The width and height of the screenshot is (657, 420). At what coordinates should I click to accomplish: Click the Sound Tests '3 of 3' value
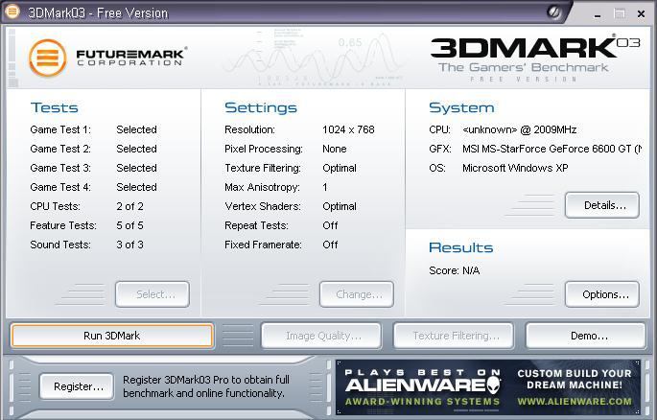tap(129, 245)
